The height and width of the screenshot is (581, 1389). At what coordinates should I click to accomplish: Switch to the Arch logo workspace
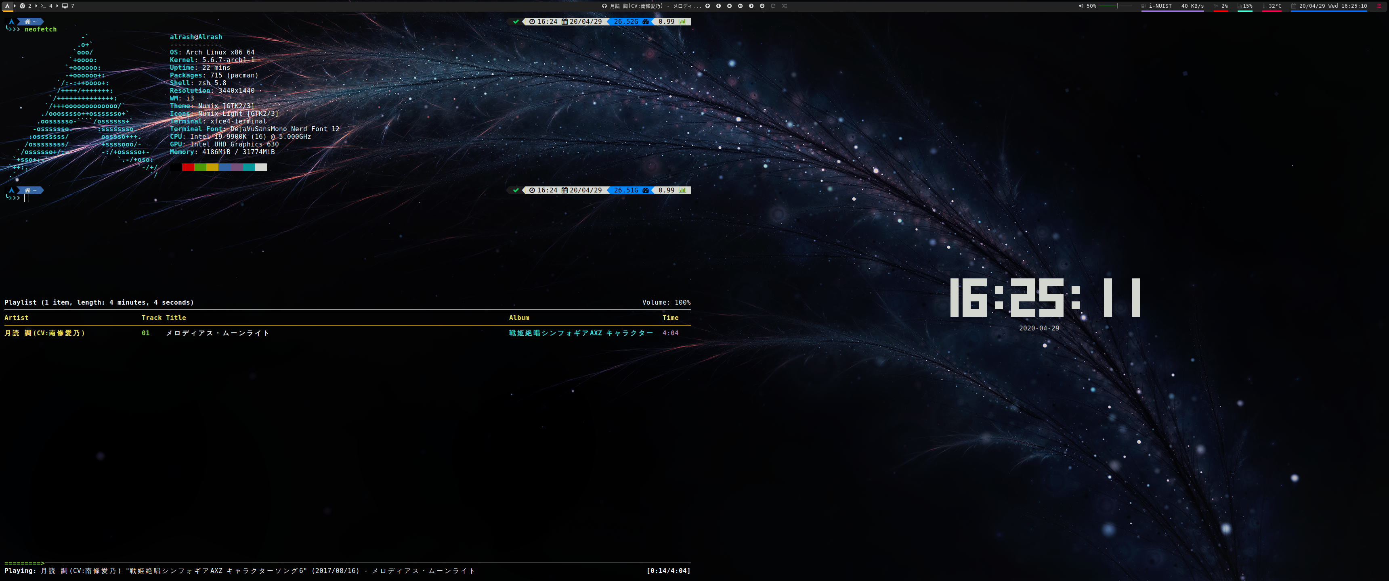click(8, 6)
